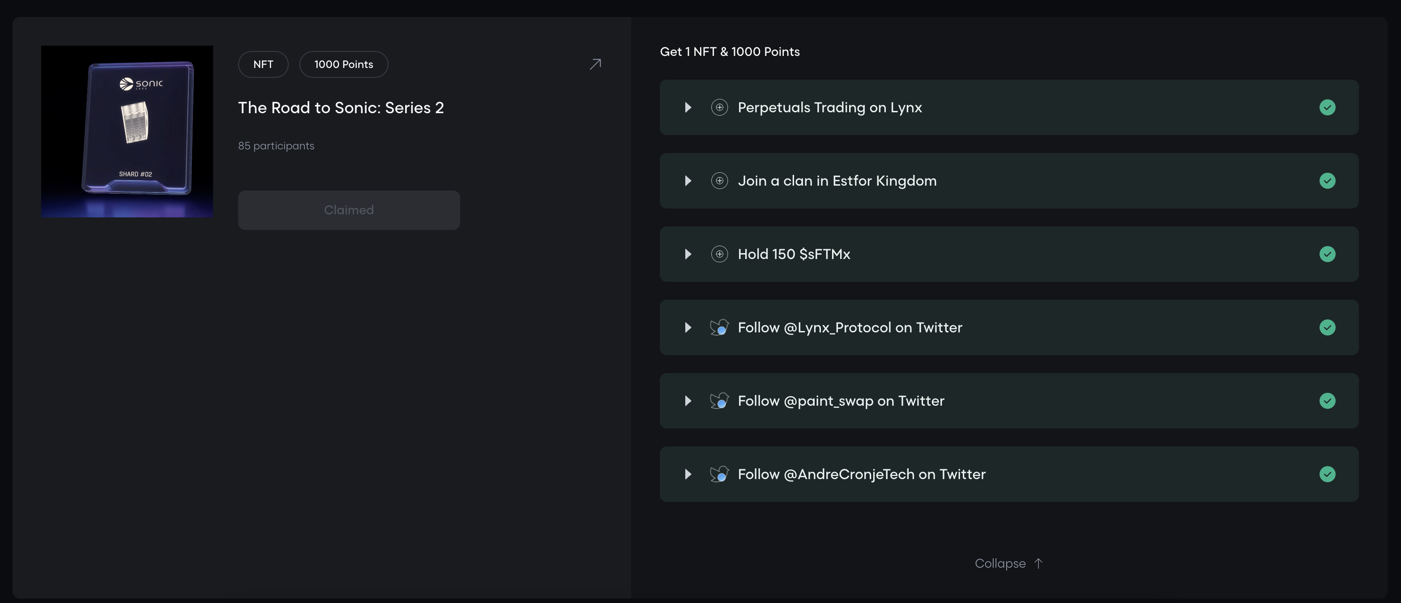Click plus icon beside Join a clan task
Screen dimensions: 1401x603
click(719, 181)
